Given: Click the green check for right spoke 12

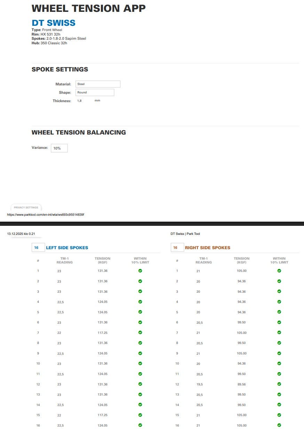Looking at the screenshot, I should pyautogui.click(x=279, y=384).
